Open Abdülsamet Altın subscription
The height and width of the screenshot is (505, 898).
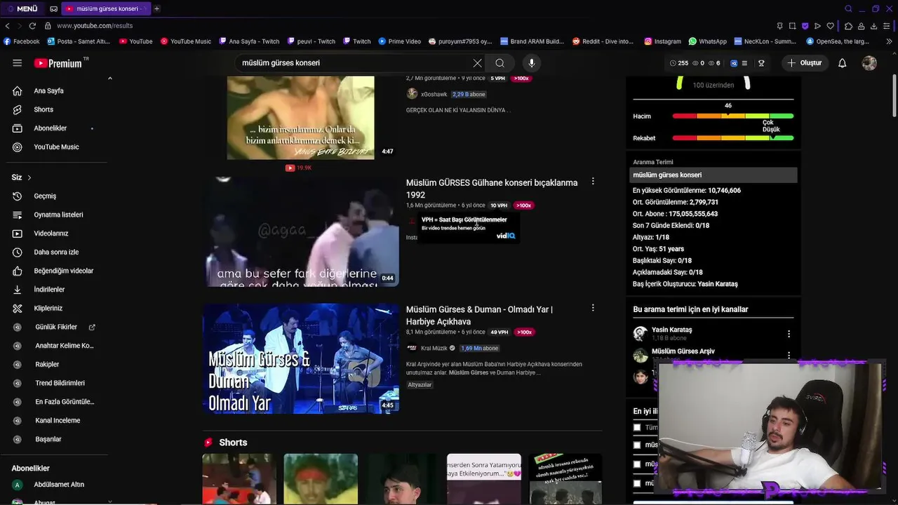point(58,485)
